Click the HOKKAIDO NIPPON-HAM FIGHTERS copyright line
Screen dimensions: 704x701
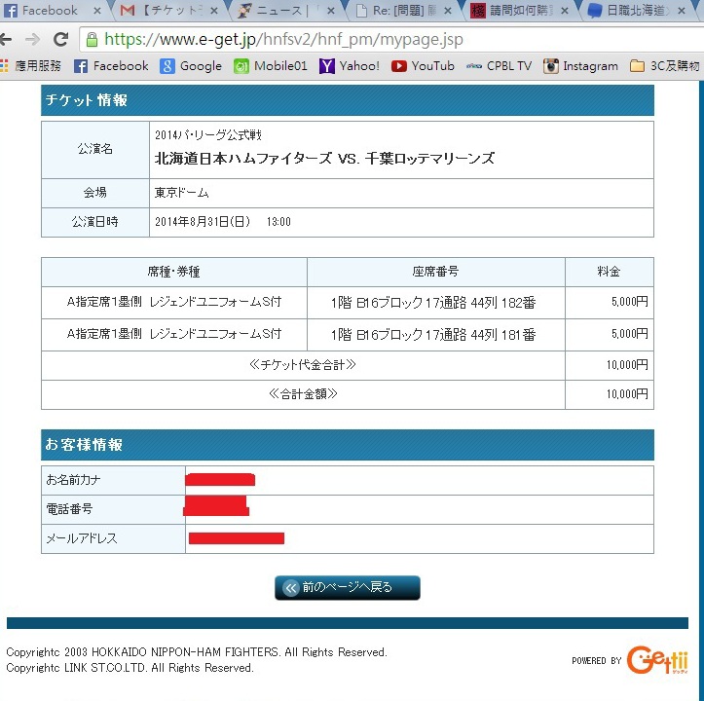[197, 652]
